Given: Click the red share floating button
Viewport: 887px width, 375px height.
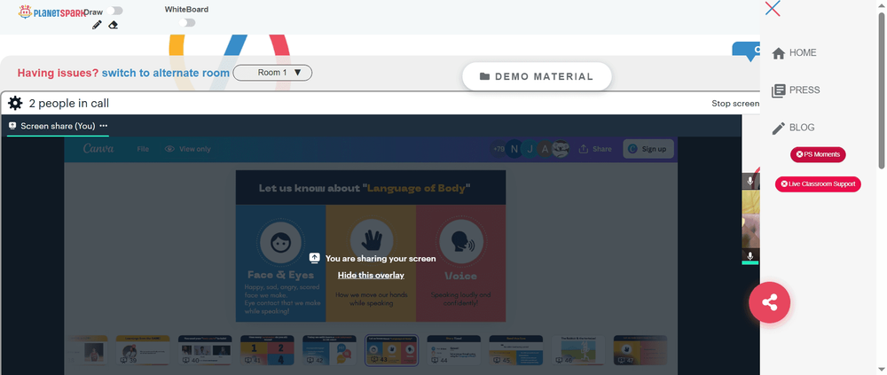Looking at the screenshot, I should pyautogui.click(x=769, y=302).
